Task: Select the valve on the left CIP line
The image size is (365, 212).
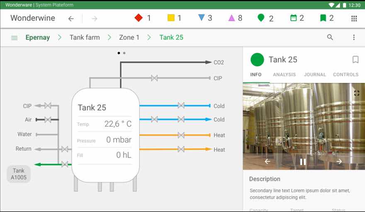Action: 48,106
